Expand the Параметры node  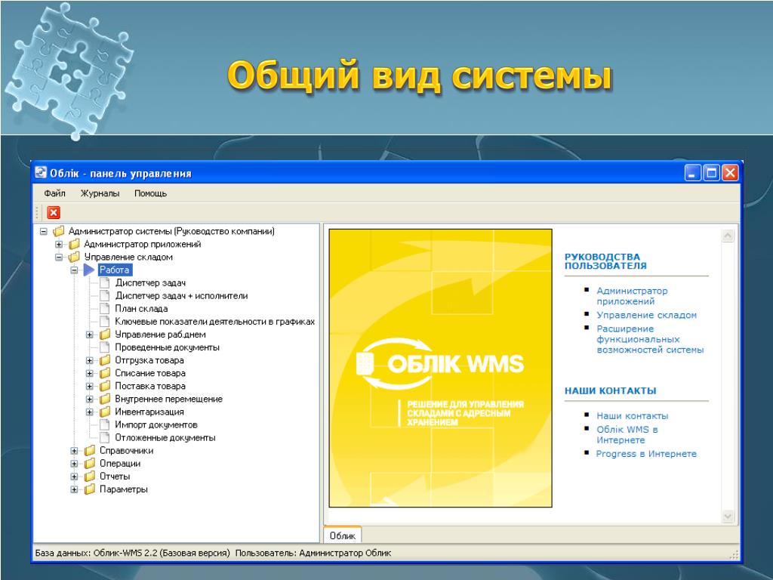tap(74, 489)
